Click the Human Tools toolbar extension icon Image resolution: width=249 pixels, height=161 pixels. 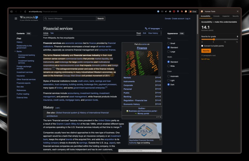pyautogui.click(x=186, y=11)
